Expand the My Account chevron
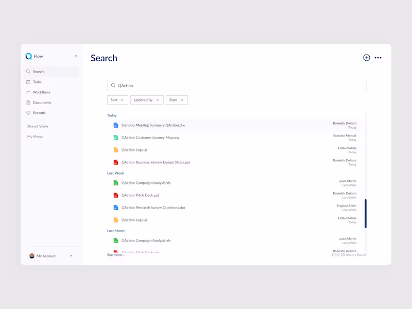The height and width of the screenshot is (309, 412). (x=71, y=256)
